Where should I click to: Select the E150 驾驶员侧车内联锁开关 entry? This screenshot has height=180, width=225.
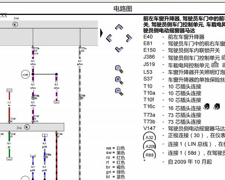[x=182, y=50]
